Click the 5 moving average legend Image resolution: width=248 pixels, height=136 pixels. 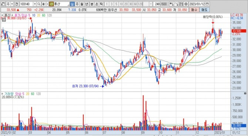(29, 15)
